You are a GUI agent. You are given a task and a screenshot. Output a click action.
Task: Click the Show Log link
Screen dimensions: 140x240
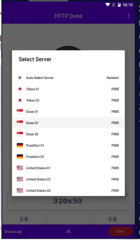tap(13, 232)
